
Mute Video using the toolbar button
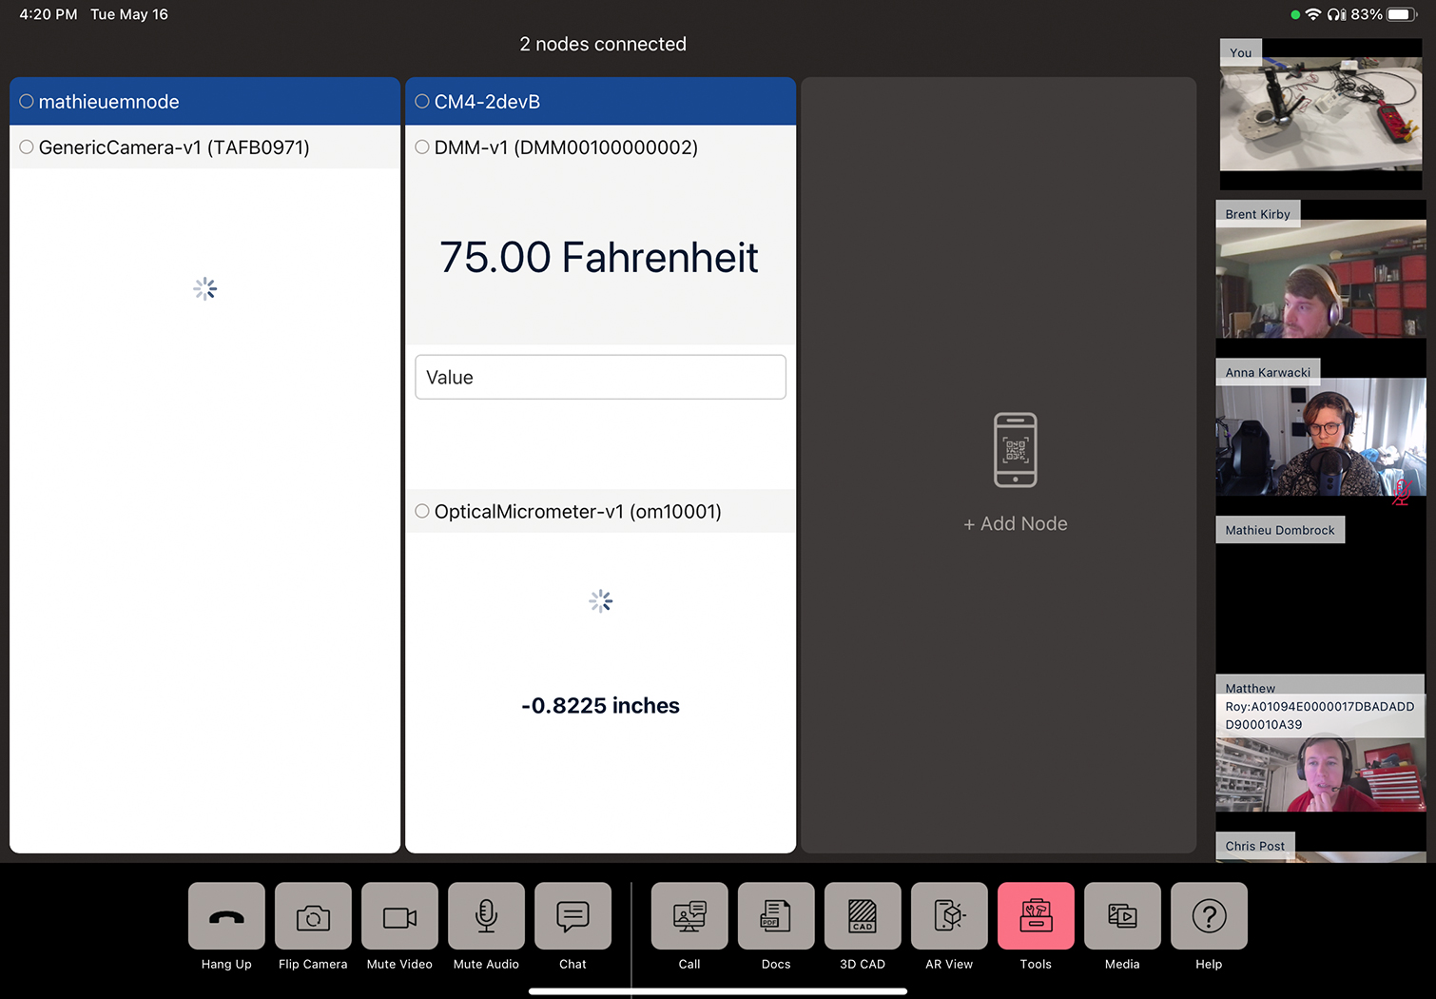click(399, 915)
